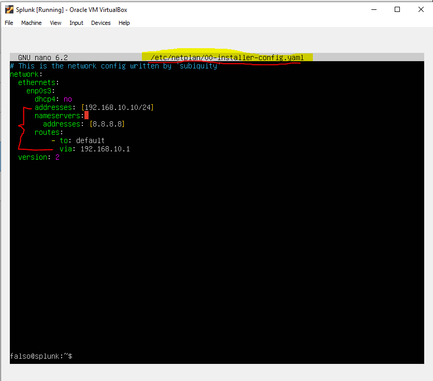This screenshot has width=433, height=381.
Task: Click the 'enp0s3:' interface line
Action: pyautogui.click(x=40, y=91)
